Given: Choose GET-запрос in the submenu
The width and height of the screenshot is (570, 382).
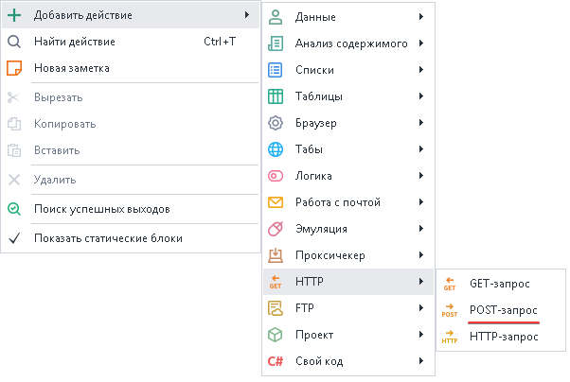Looking at the screenshot, I should tap(499, 283).
